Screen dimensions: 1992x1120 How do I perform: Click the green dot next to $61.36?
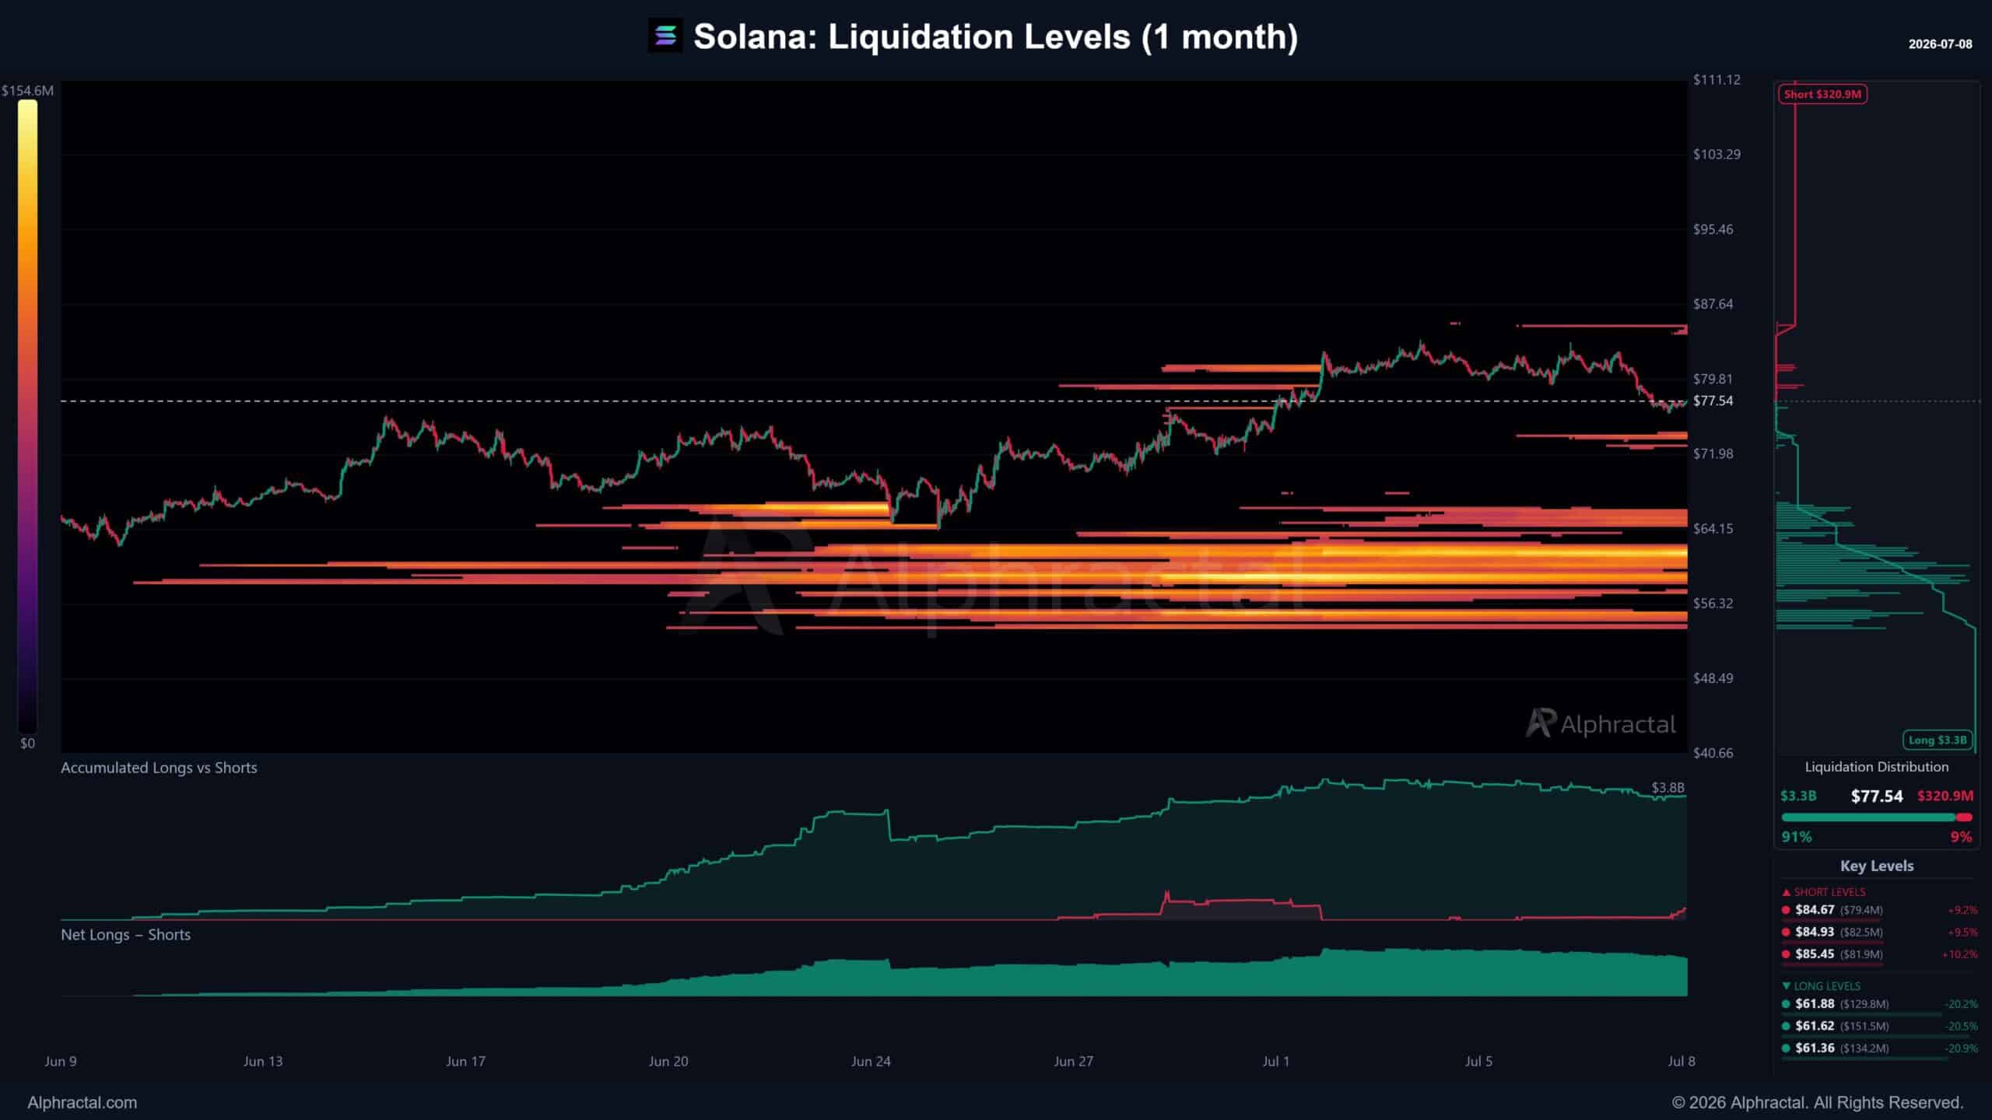tap(1786, 1048)
